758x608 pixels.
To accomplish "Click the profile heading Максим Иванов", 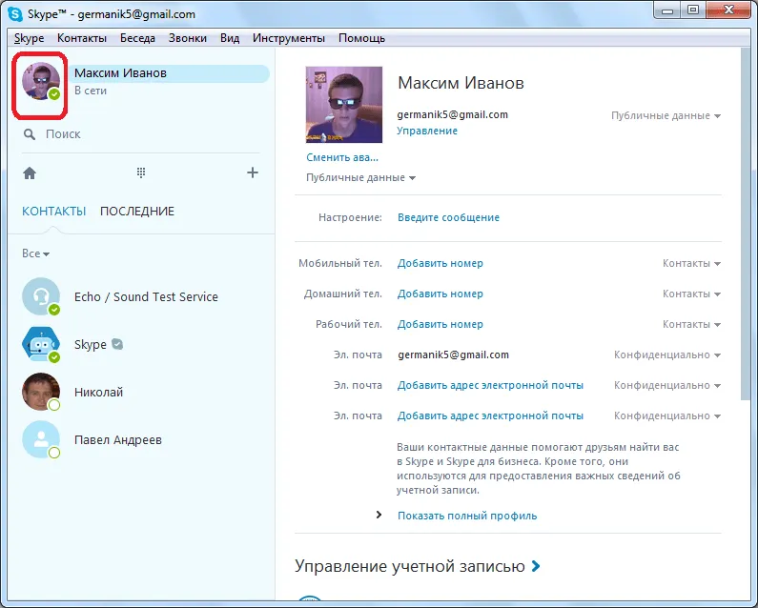I will (x=461, y=83).
